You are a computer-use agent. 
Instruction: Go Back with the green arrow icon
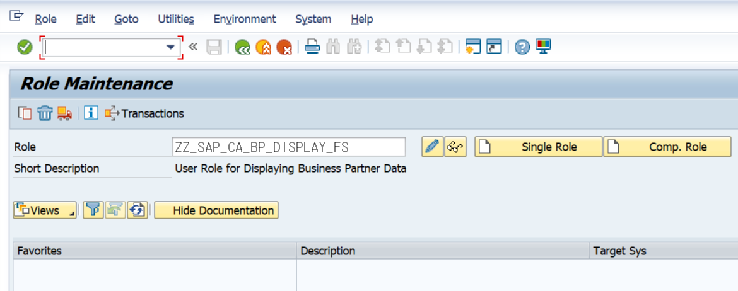click(242, 47)
